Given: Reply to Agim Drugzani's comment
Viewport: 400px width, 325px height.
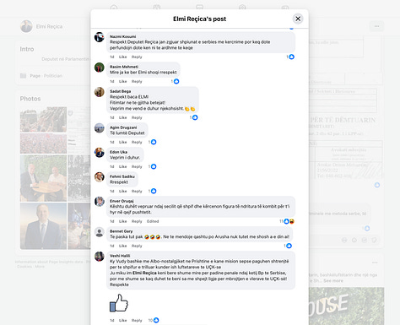Looking at the screenshot, I should (x=137, y=142).
